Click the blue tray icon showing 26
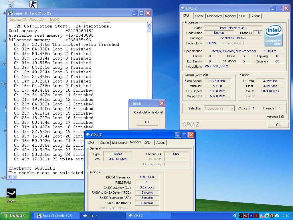Image resolution: width=293 pixels, height=220 pixels. pos(251,216)
